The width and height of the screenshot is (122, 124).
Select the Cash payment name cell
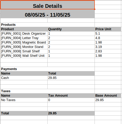click(x=24, y=78)
